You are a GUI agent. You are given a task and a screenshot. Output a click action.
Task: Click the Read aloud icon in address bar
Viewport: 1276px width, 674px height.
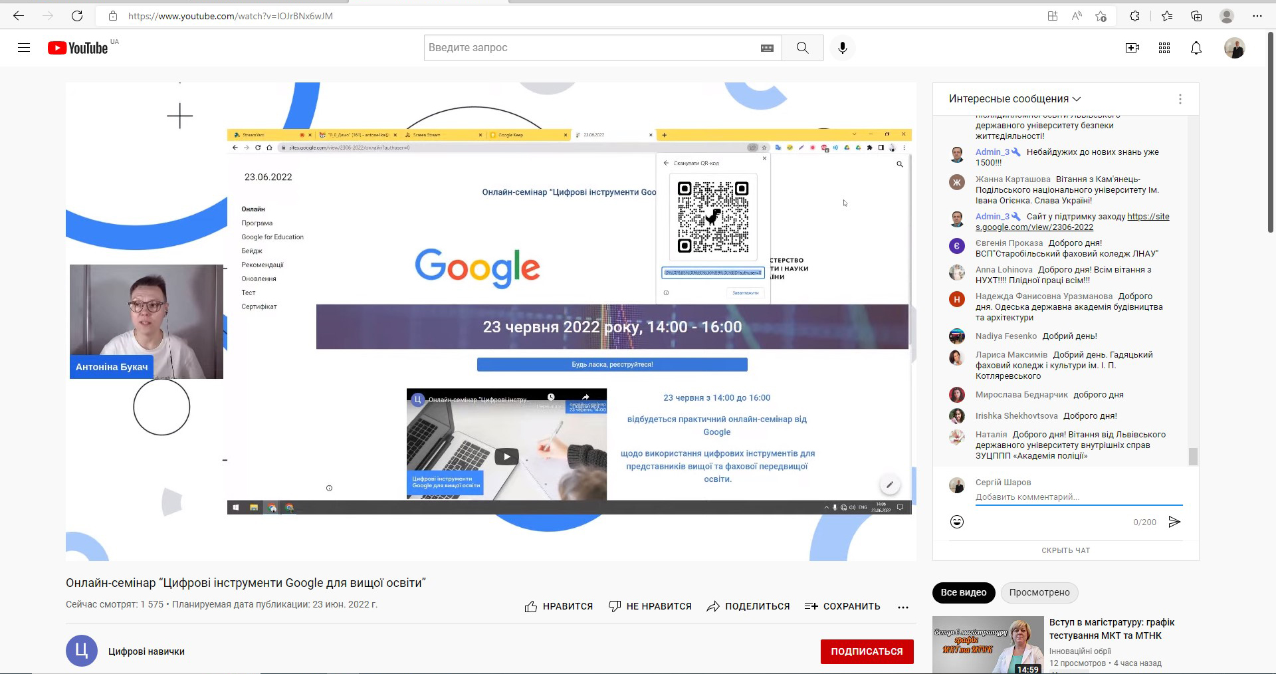[1077, 16]
